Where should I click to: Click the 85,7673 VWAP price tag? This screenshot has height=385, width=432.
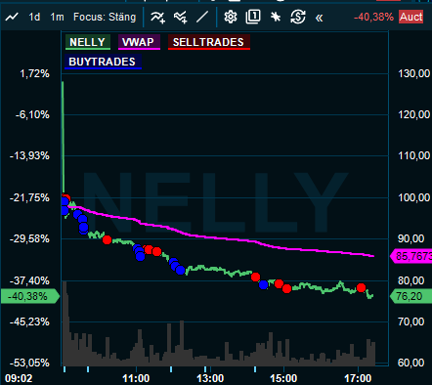click(x=411, y=256)
